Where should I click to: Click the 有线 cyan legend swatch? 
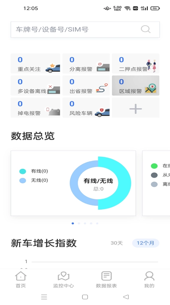pos(23,171)
